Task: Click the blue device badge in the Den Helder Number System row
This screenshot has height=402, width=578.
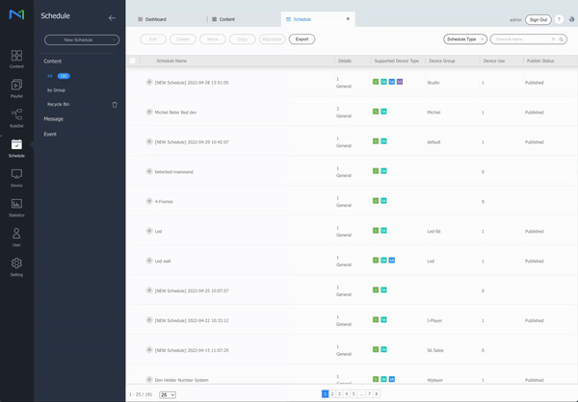Action: pos(392,379)
